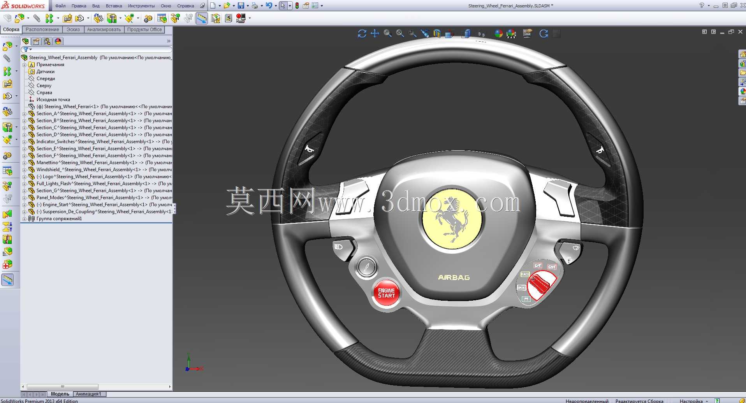Click the Section View icon in view toolbar
This screenshot has width=746, height=403.
point(437,33)
